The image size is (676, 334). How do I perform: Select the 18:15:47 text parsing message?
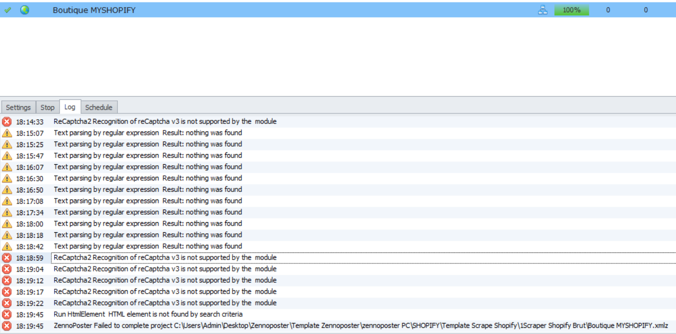click(148, 156)
